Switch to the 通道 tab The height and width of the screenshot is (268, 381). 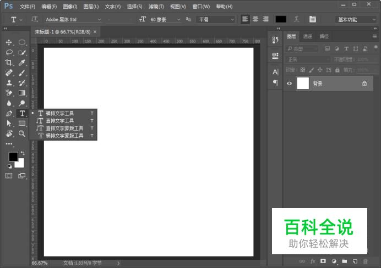[x=307, y=36]
